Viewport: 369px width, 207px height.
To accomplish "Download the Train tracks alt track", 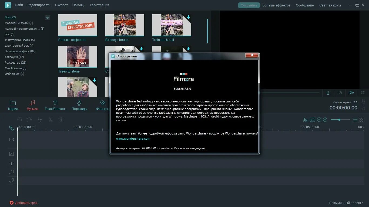I will pos(188,17).
